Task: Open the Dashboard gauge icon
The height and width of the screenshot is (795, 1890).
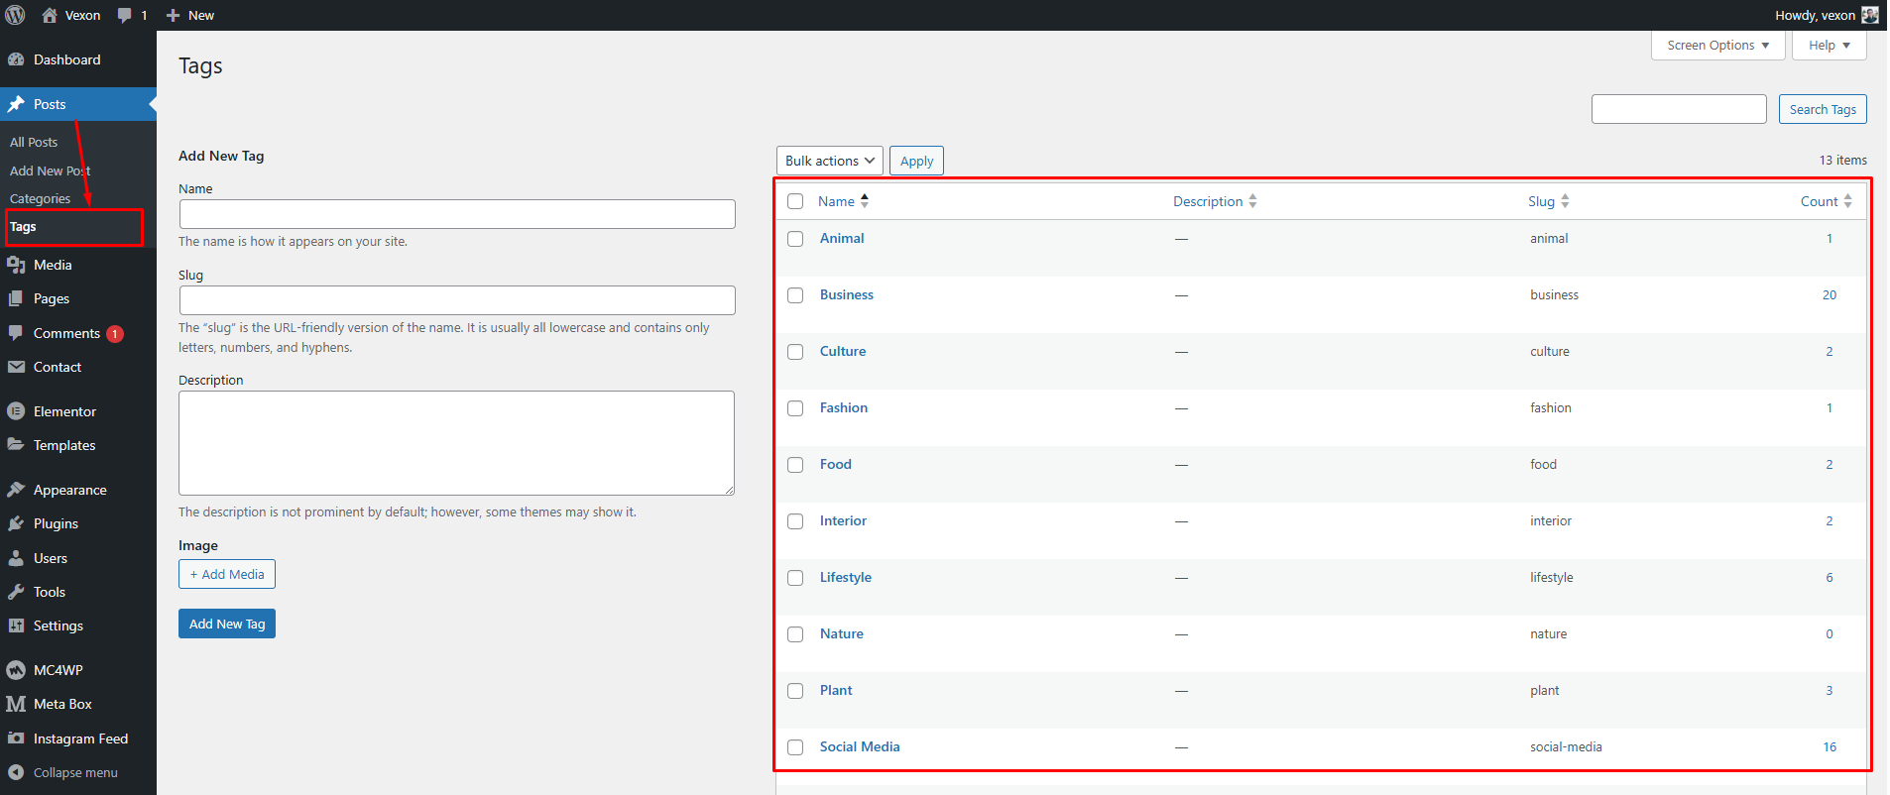Action: click(x=16, y=59)
